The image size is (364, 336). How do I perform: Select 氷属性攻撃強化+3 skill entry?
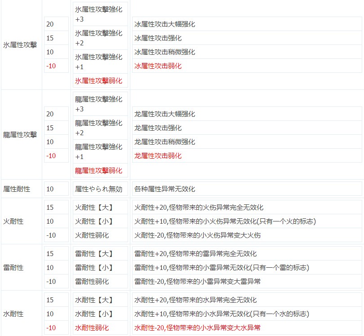tap(100, 14)
